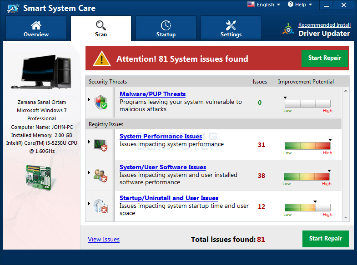
Task: Click the bottom Start Repair button
Action: point(326,239)
